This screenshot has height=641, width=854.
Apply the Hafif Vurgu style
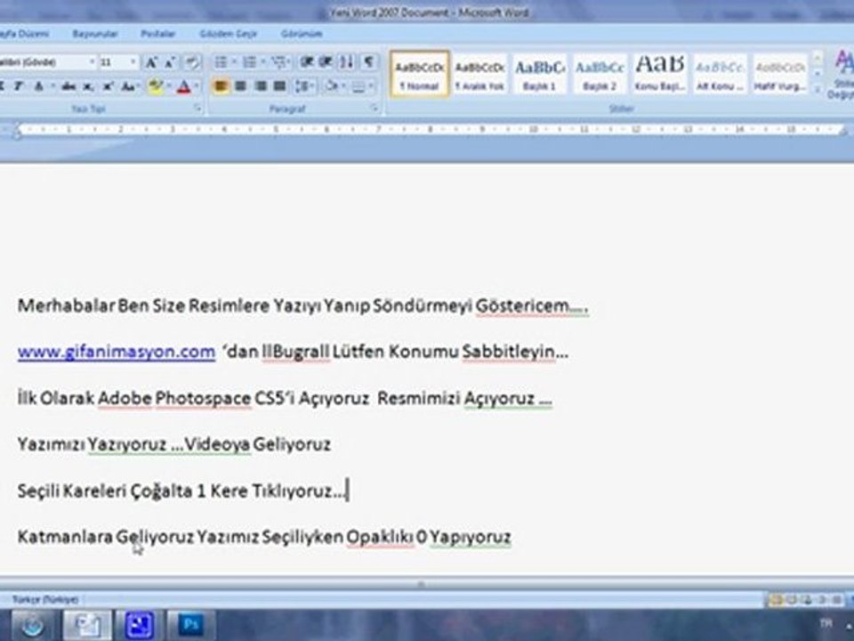point(779,74)
